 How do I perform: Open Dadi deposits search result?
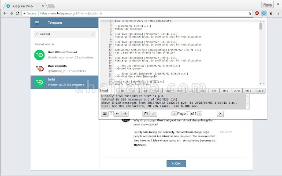pyautogui.click(x=64, y=69)
